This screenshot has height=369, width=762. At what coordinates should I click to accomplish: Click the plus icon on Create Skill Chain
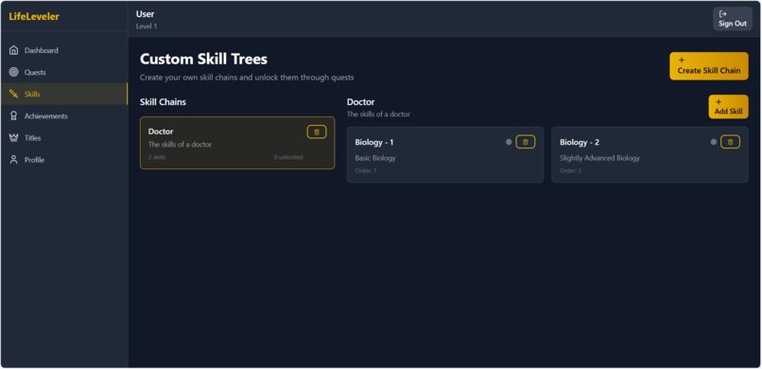tap(682, 61)
